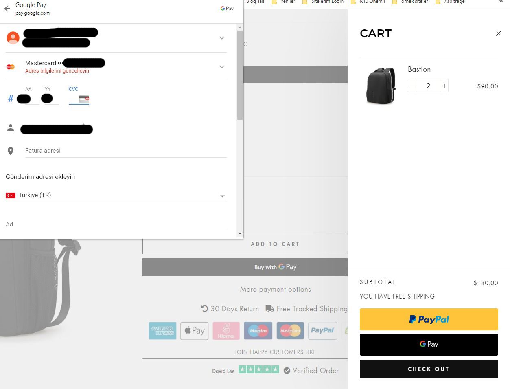Click 'Adres bilgilerini güncelleyin' warning text
The height and width of the screenshot is (389, 510).
point(57,71)
